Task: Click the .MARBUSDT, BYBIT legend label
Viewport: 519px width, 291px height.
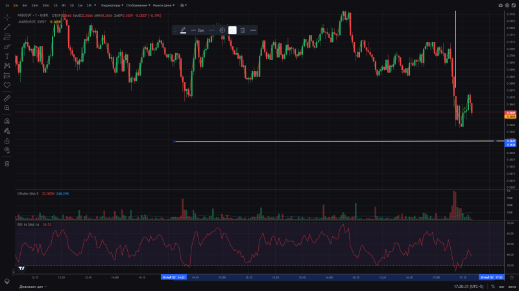Action: click(32, 22)
